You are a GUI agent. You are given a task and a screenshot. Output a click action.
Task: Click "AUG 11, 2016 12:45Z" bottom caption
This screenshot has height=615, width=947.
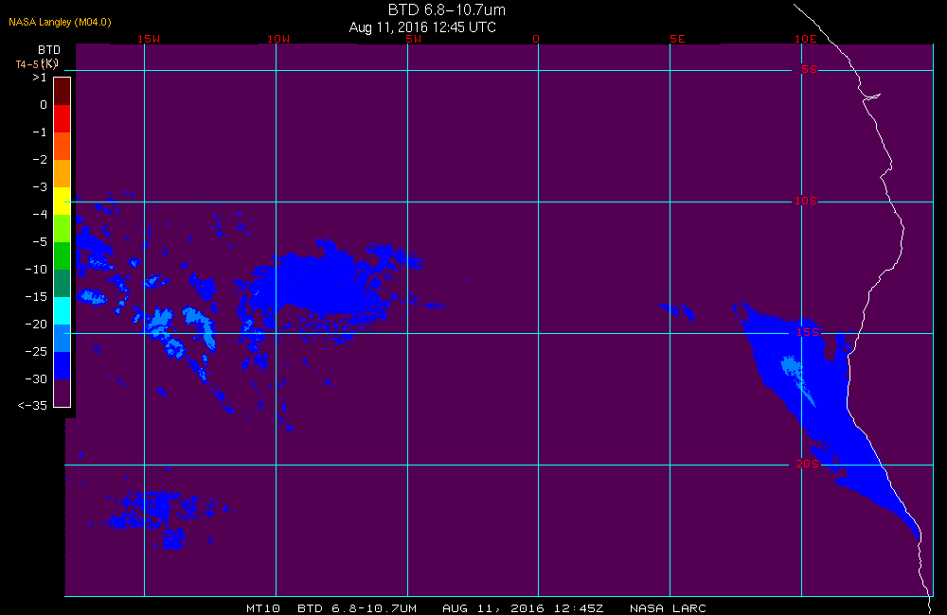pos(523,608)
